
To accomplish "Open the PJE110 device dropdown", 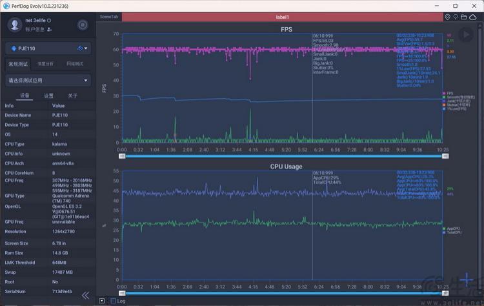I will (48, 48).
